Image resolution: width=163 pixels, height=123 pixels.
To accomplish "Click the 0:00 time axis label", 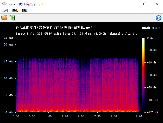I will [x=16, y=116].
